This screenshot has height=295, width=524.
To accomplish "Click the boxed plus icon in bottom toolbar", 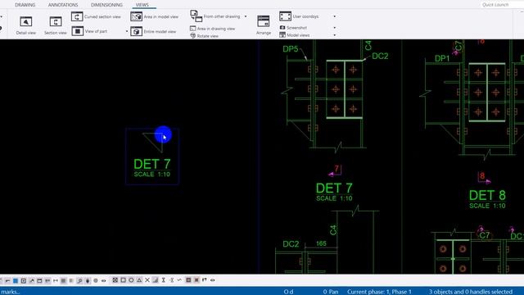I will click(x=24, y=280).
